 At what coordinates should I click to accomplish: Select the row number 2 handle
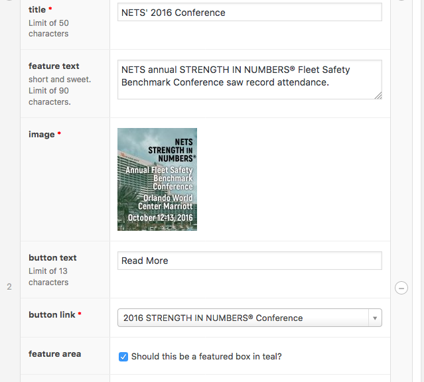tap(9, 286)
